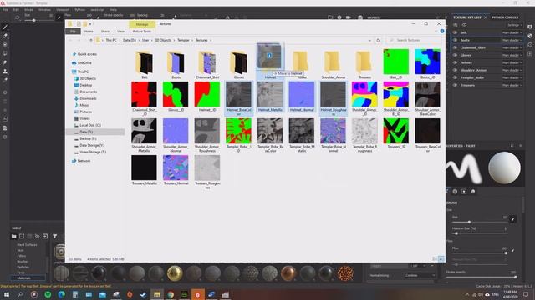Toggle visibility of Trousers texture set

455,85
